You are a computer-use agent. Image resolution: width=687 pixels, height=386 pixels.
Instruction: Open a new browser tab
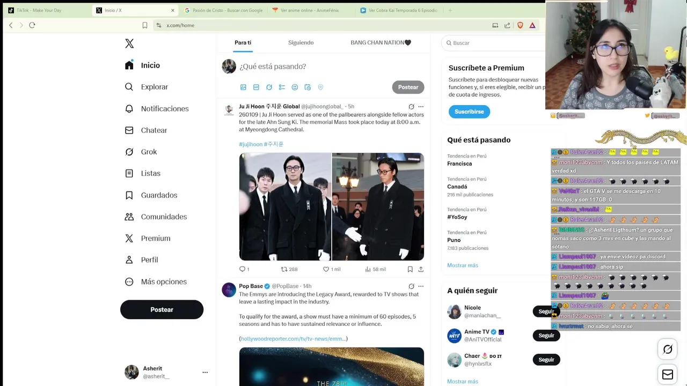(x=450, y=10)
